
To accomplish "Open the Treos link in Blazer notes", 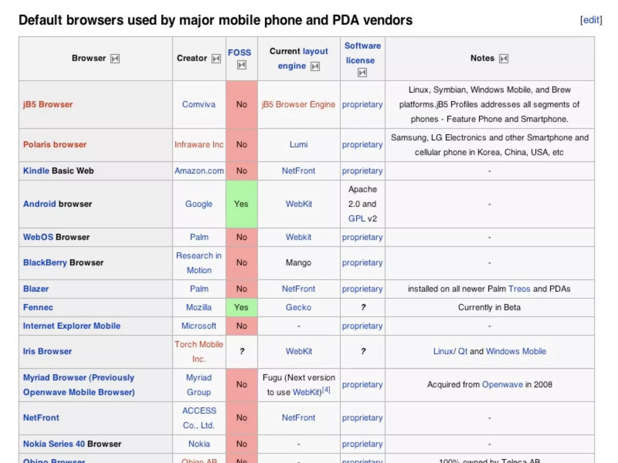I will (519, 289).
